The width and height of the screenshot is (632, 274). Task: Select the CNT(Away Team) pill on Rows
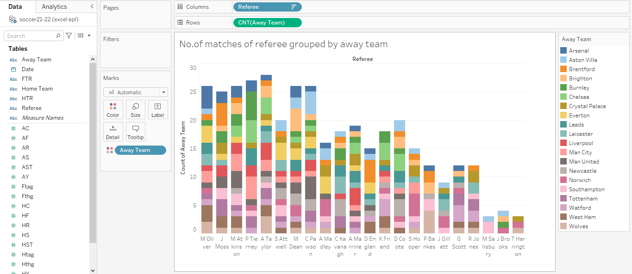click(267, 22)
